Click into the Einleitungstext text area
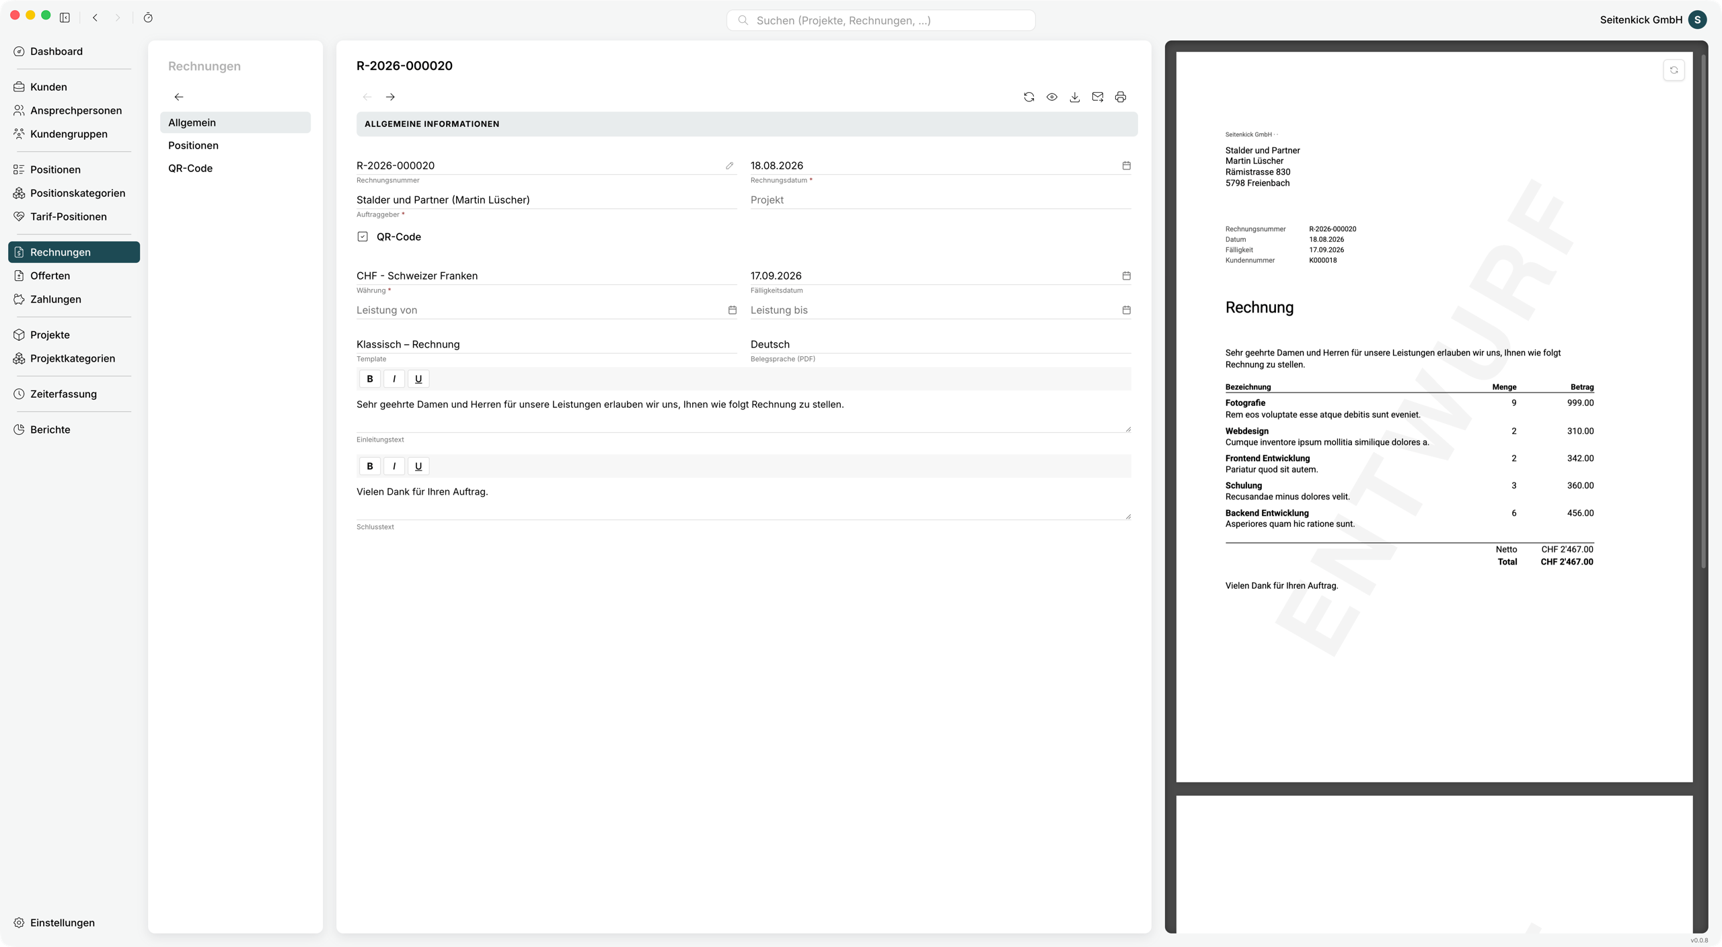 [743, 412]
